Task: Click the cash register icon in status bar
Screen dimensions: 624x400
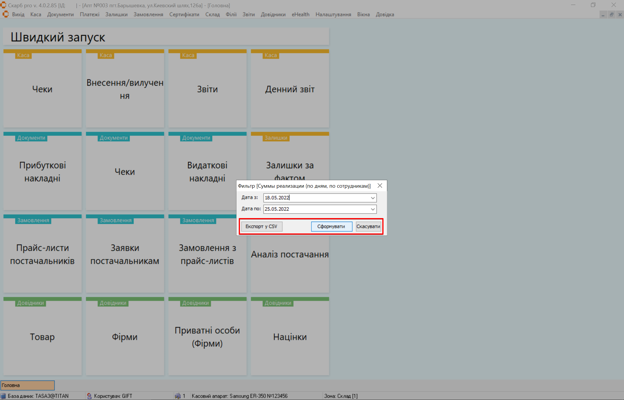Action: pos(178,396)
